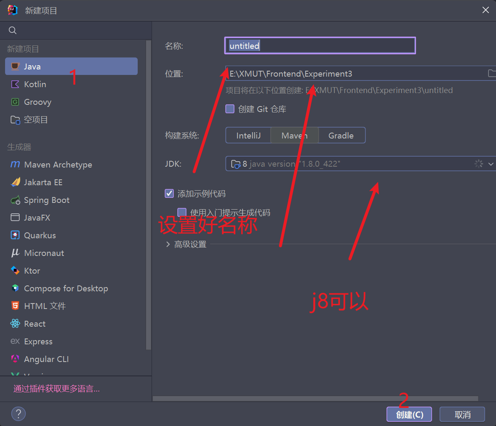Click the 取消 button
Image resolution: width=496 pixels, height=426 pixels.
(462, 414)
